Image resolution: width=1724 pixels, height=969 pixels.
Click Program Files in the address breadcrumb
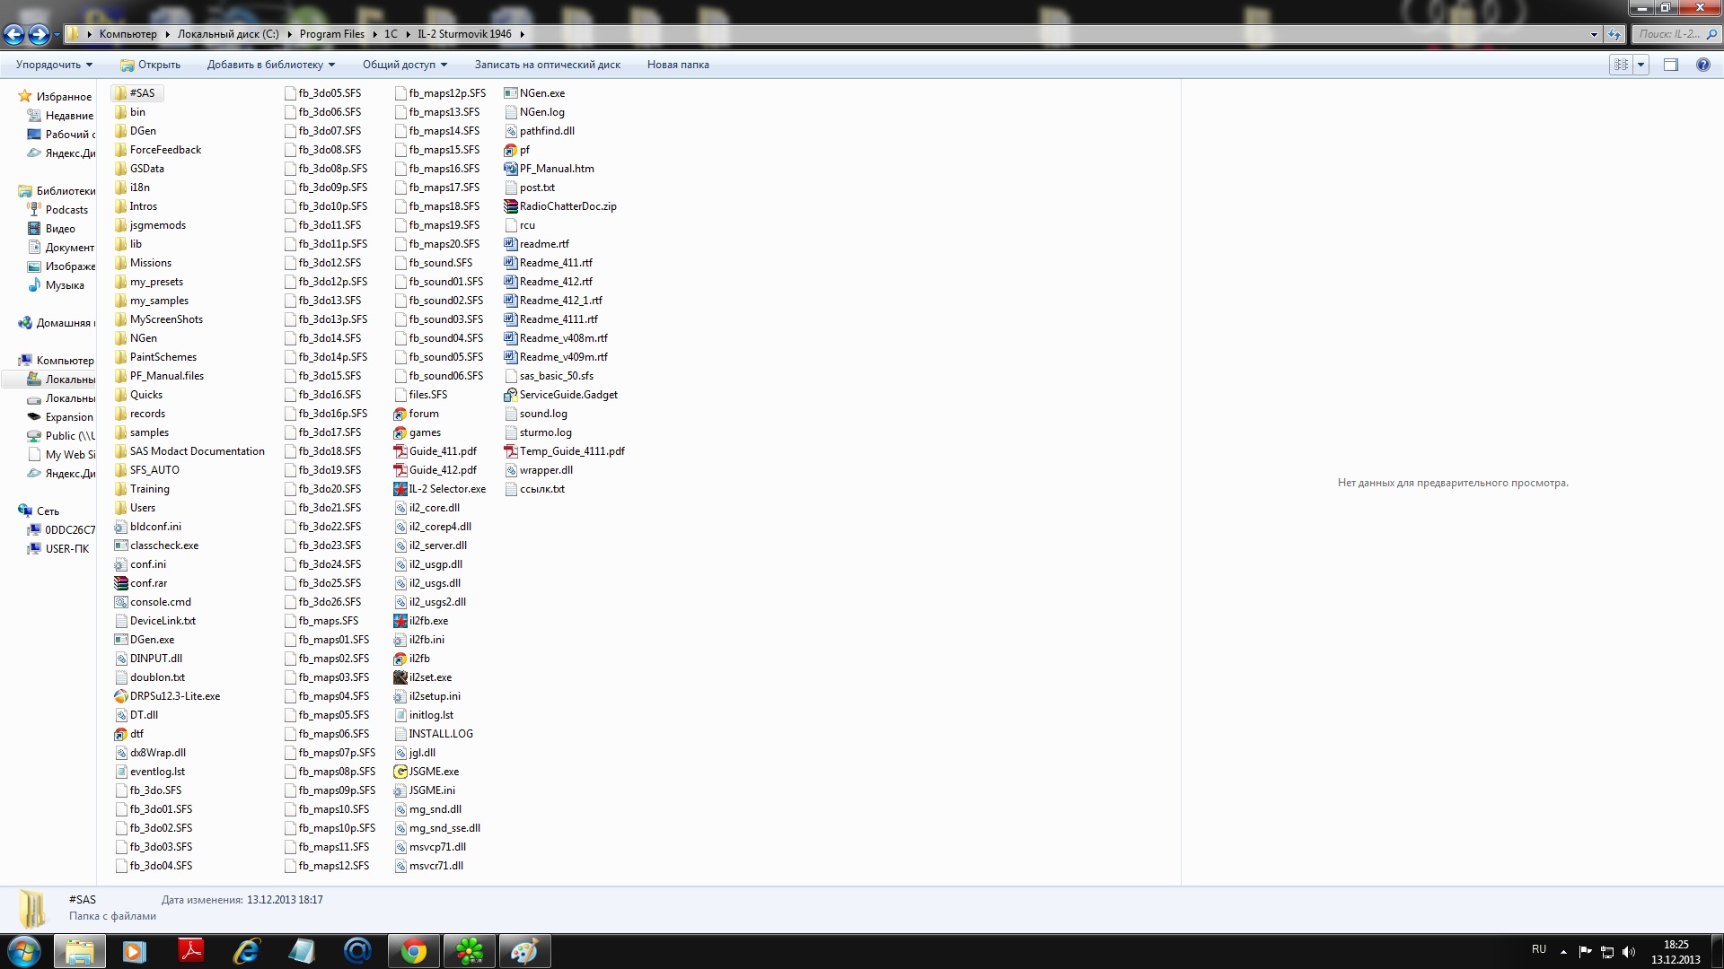click(x=331, y=34)
